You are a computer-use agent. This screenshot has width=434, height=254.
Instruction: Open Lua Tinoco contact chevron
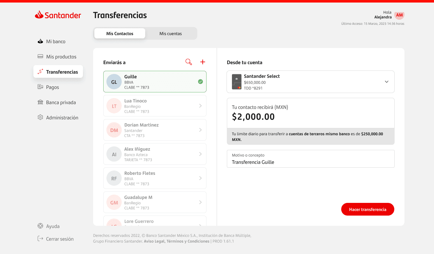pyautogui.click(x=200, y=106)
